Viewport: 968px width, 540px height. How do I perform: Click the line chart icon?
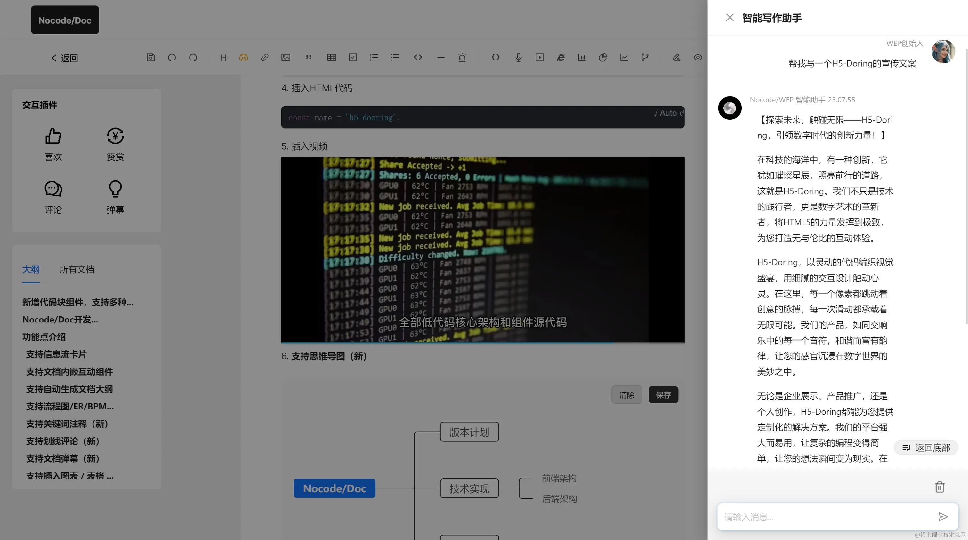tap(624, 58)
